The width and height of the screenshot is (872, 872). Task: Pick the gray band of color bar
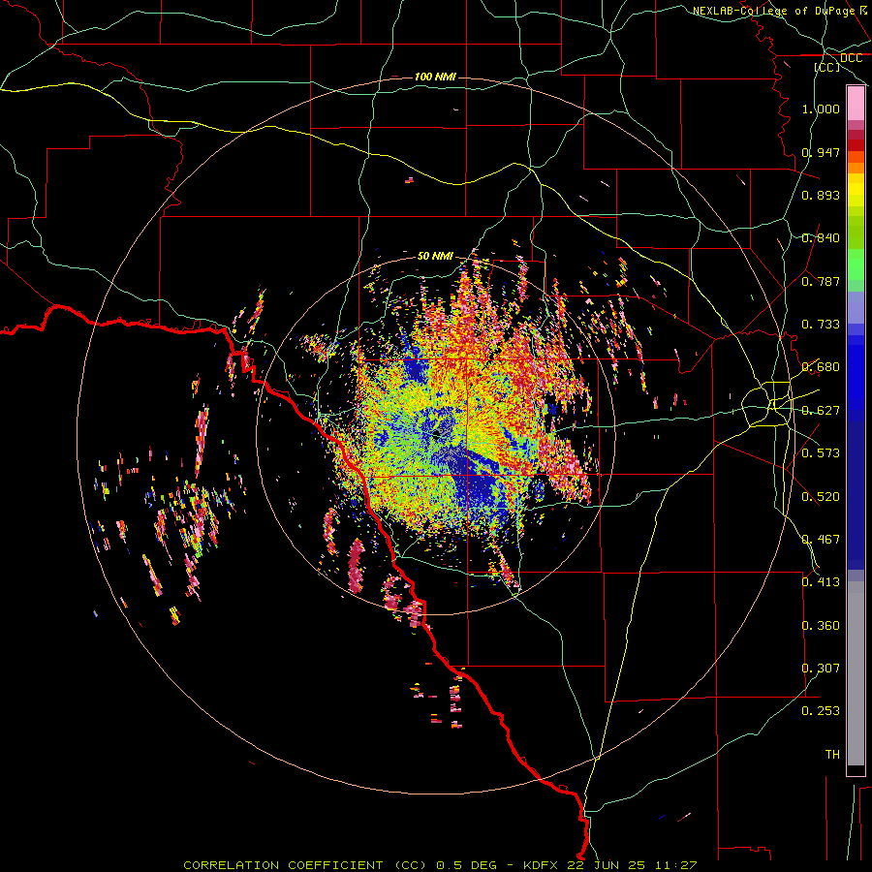tap(856, 673)
